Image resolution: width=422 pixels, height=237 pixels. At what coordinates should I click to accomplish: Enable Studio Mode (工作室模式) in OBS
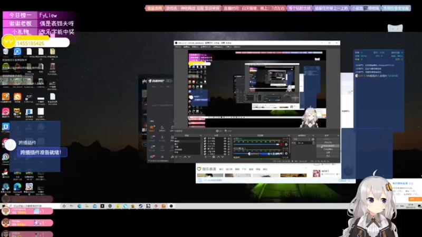328,149
